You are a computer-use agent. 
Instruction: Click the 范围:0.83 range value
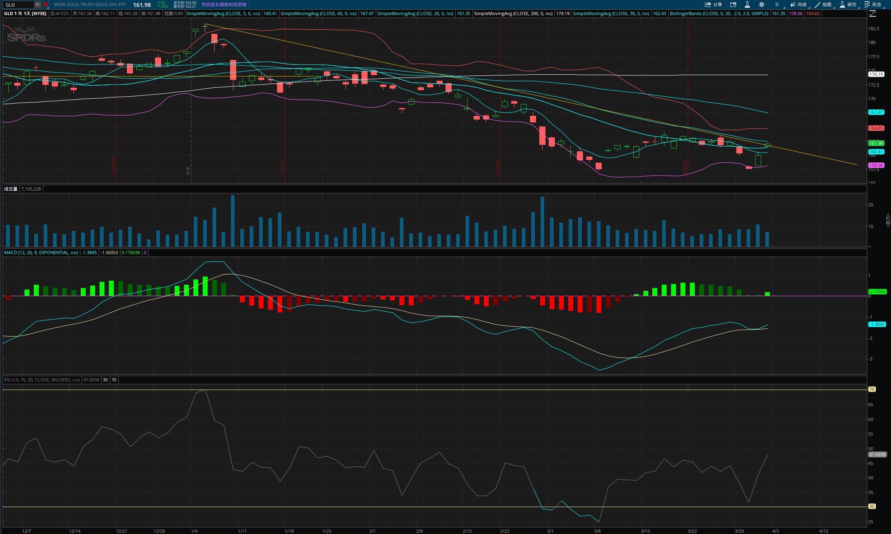(173, 13)
